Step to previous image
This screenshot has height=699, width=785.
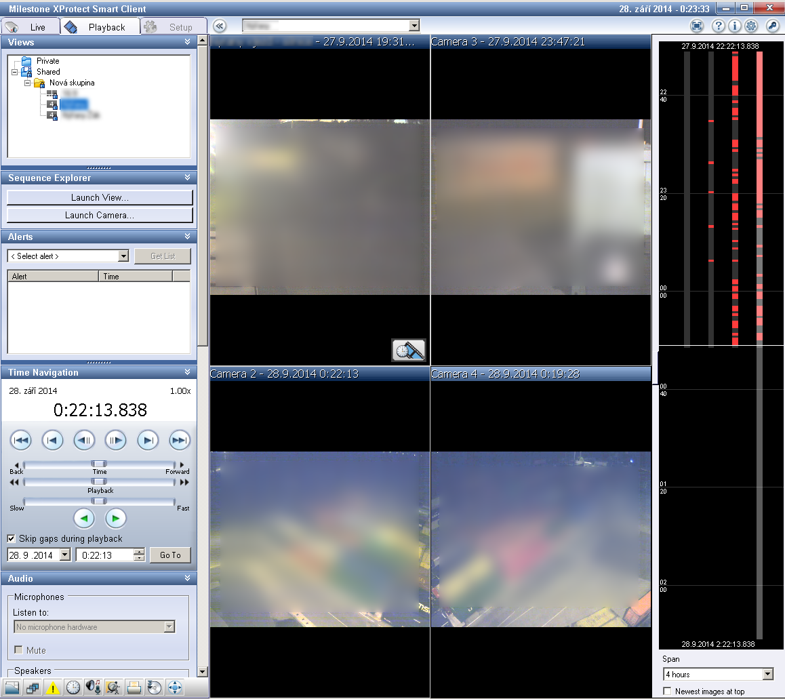coord(84,441)
